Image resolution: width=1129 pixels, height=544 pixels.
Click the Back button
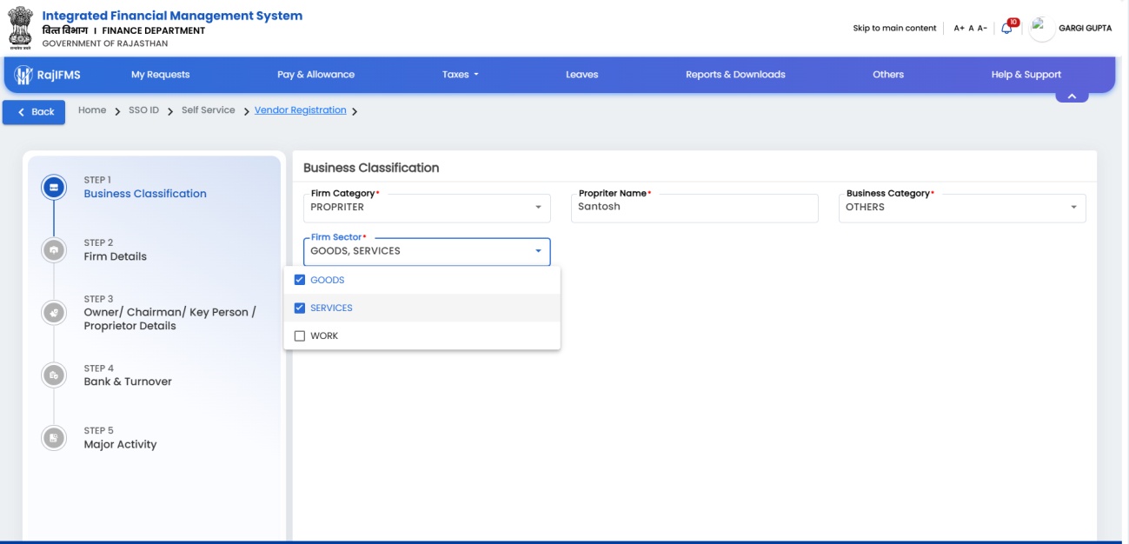[34, 112]
